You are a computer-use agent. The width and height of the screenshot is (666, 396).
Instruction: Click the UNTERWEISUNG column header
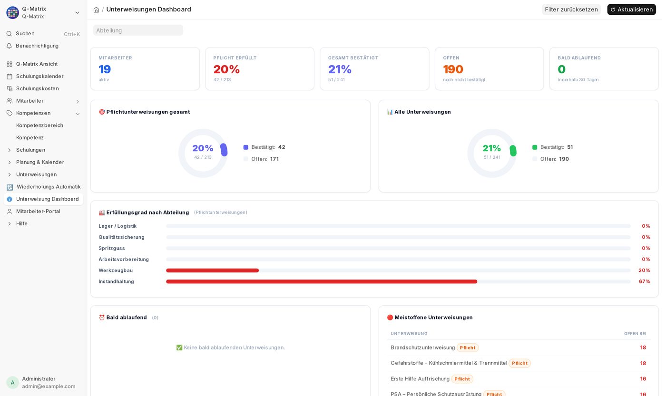(x=409, y=334)
